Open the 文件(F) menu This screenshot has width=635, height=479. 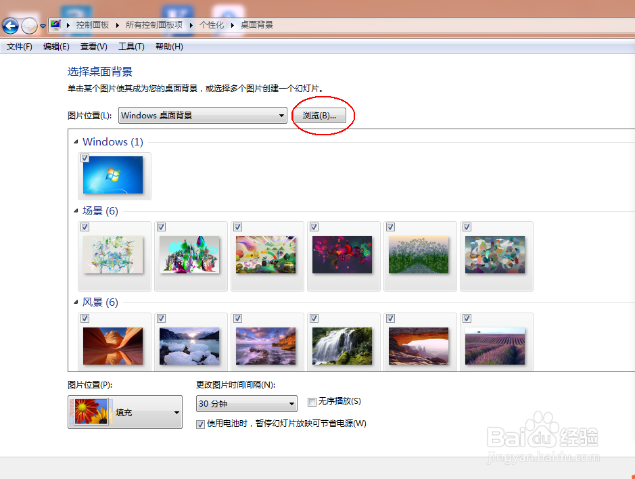tap(20, 47)
